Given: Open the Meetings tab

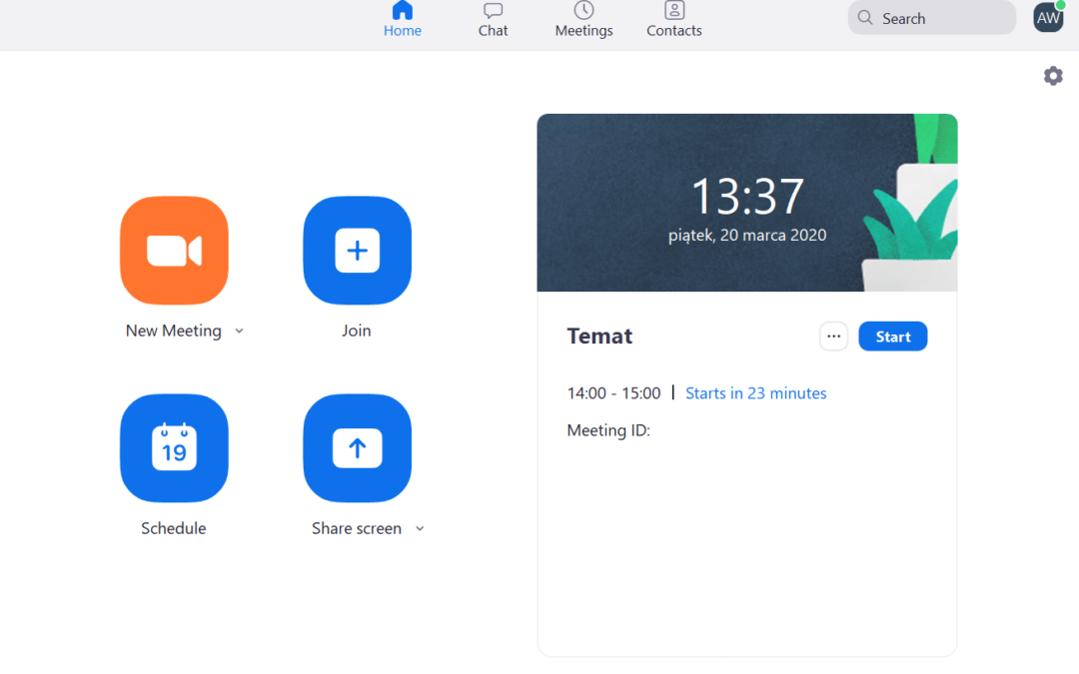Looking at the screenshot, I should tap(583, 19).
